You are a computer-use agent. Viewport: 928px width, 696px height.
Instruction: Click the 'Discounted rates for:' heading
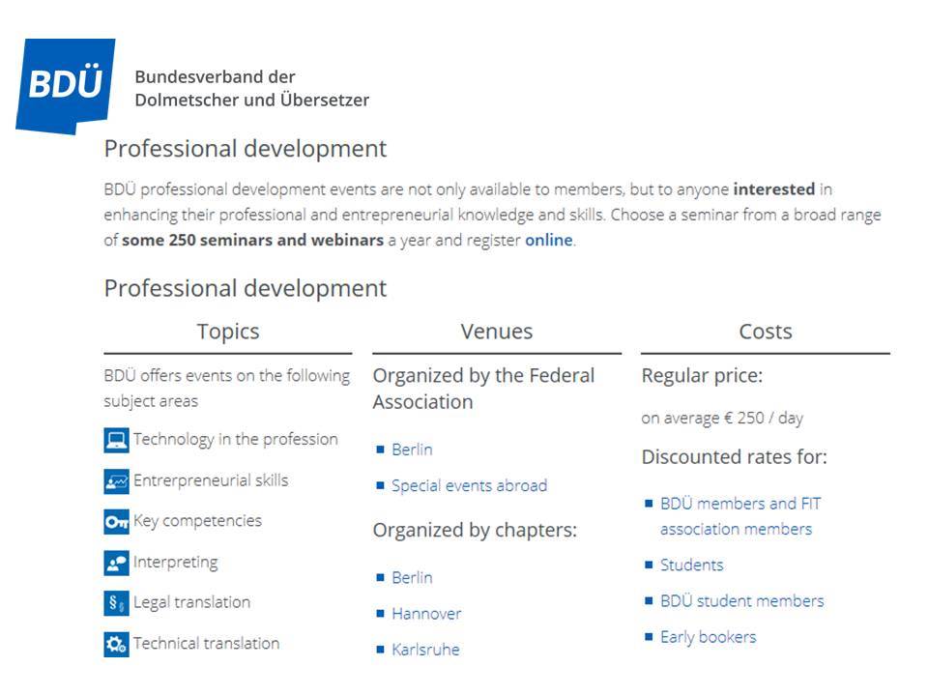point(735,457)
